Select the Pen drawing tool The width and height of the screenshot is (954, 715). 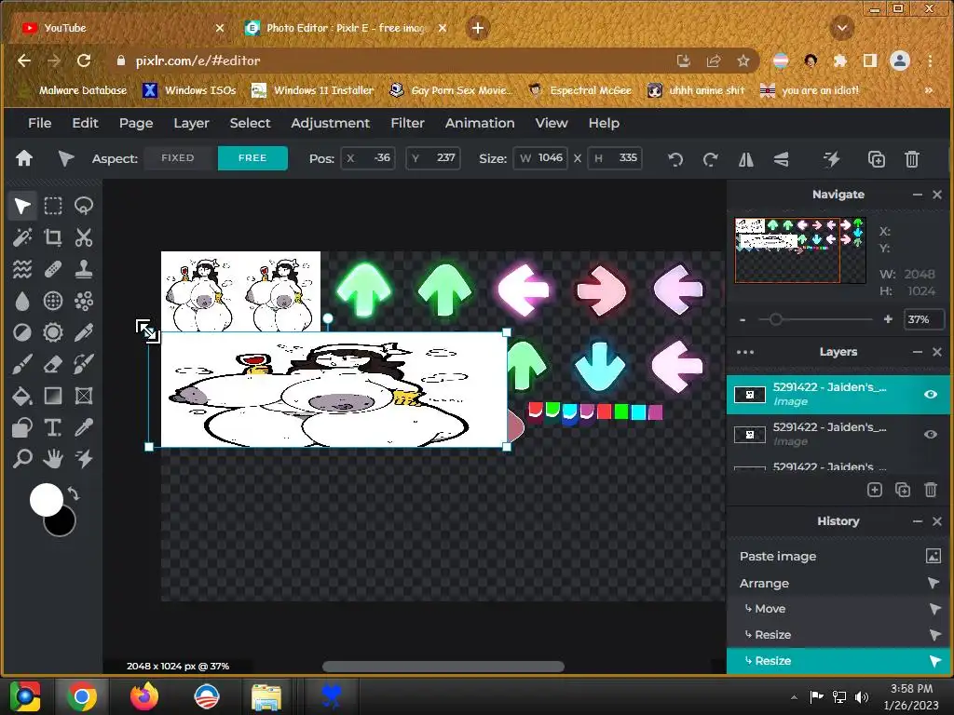[x=83, y=332]
